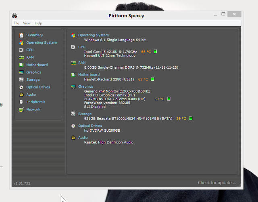Click the Windows flag icon in summary panel
Screen dimensions: 258x202
coord(73,35)
